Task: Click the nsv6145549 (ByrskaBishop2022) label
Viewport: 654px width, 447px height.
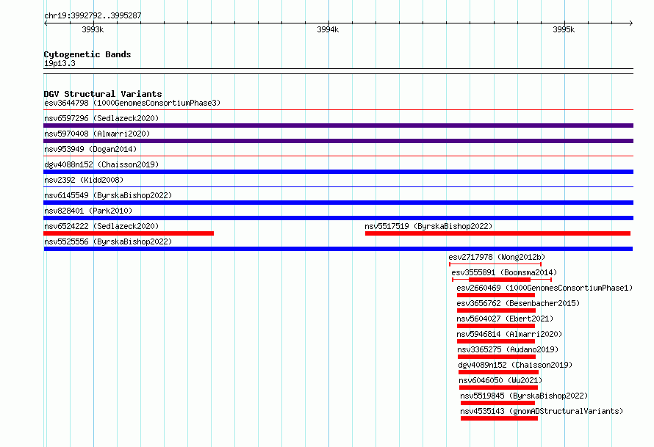Action: pos(108,195)
